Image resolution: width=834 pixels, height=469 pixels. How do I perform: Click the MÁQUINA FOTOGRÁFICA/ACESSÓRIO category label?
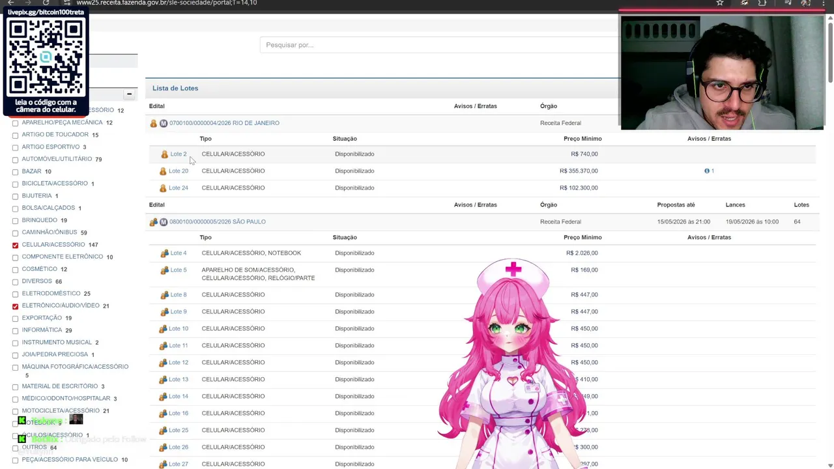click(75, 367)
